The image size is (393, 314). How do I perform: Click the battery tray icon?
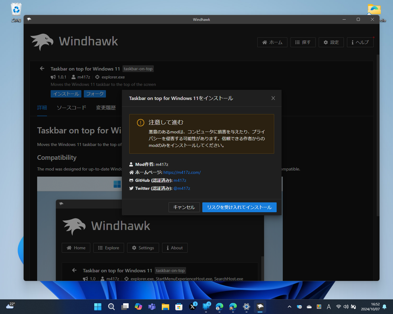click(x=353, y=307)
